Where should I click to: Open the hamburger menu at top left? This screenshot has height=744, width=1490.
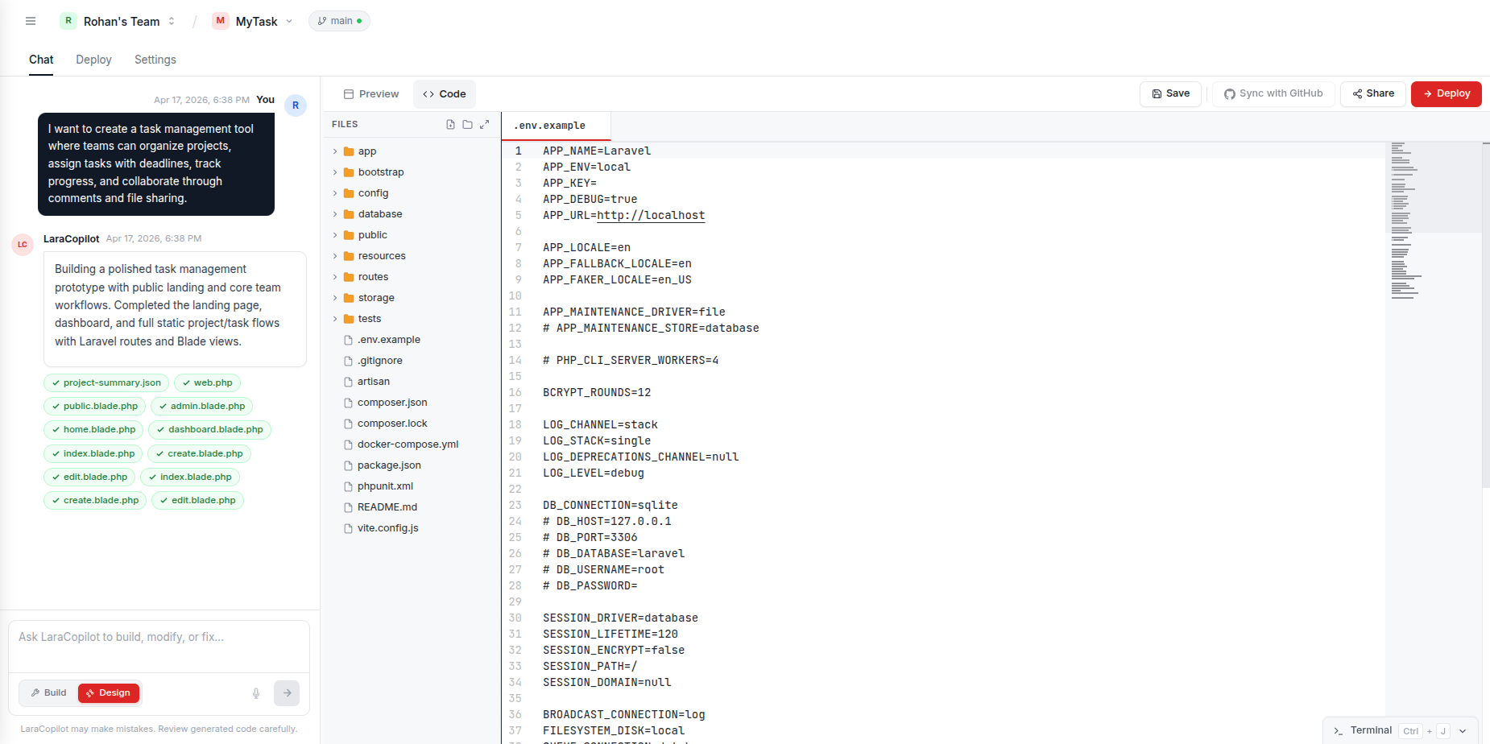pos(31,21)
